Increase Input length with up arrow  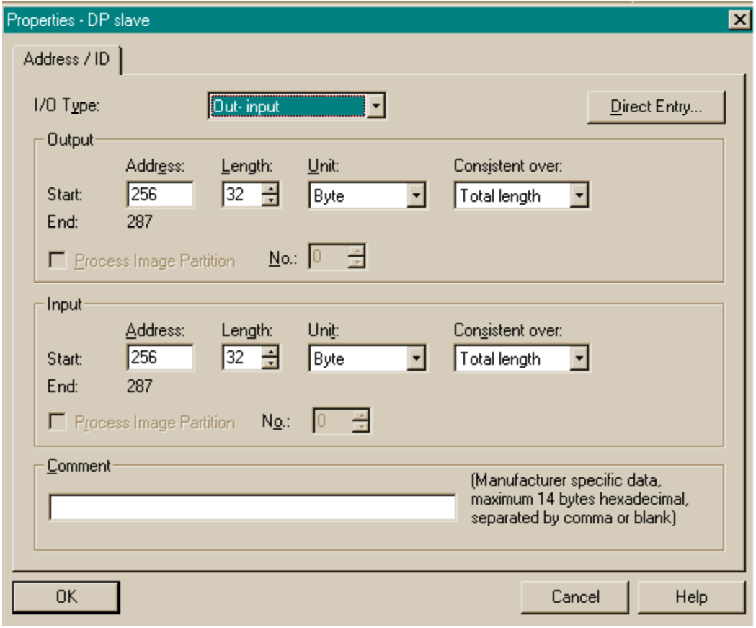tap(270, 352)
